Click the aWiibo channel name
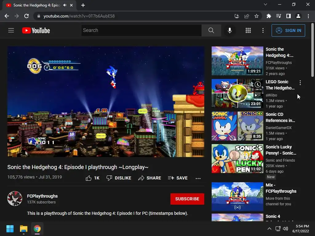315x236 pixels. [x=271, y=95]
